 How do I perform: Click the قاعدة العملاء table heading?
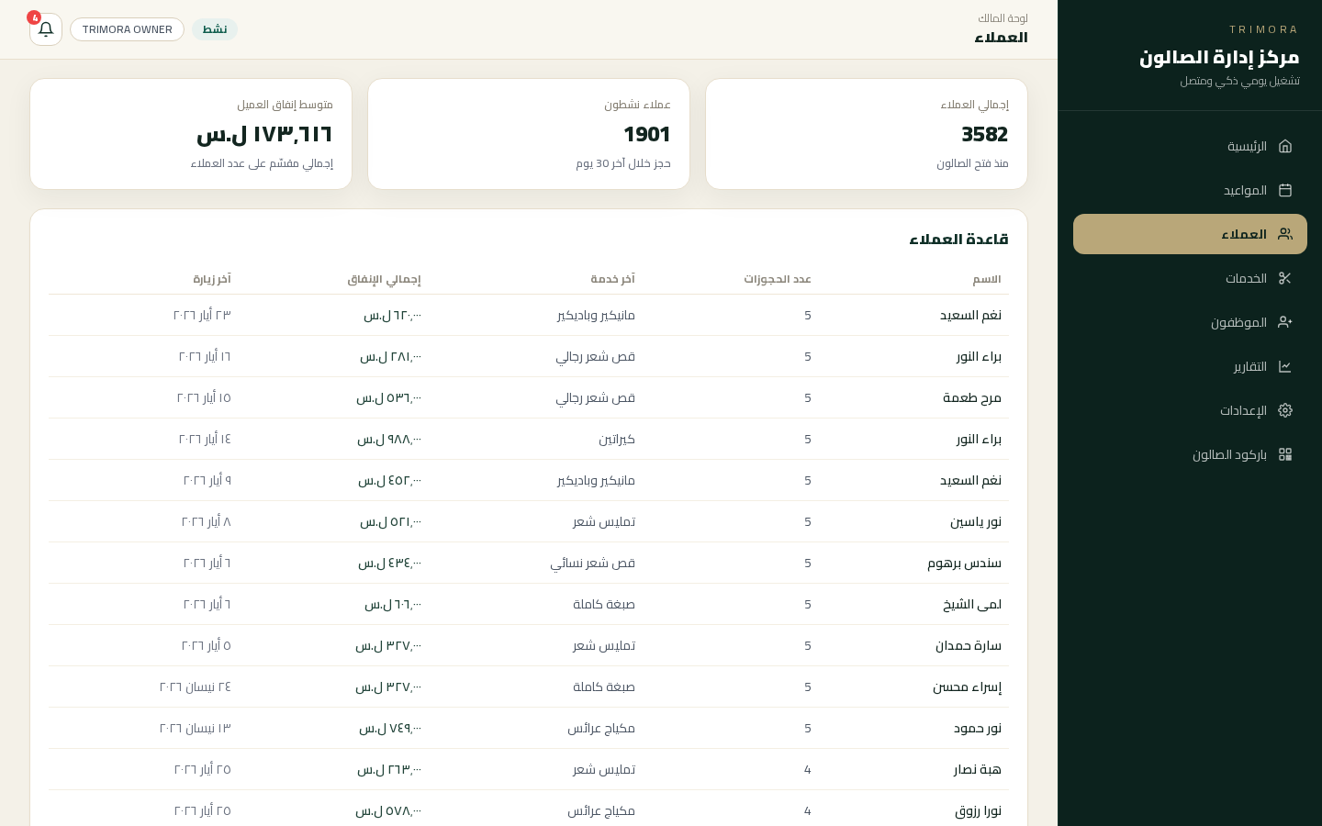click(x=958, y=239)
